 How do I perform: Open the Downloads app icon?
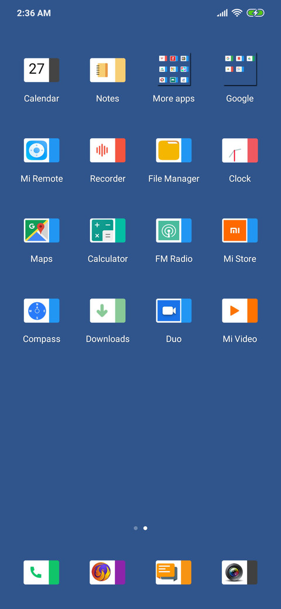coord(108,311)
